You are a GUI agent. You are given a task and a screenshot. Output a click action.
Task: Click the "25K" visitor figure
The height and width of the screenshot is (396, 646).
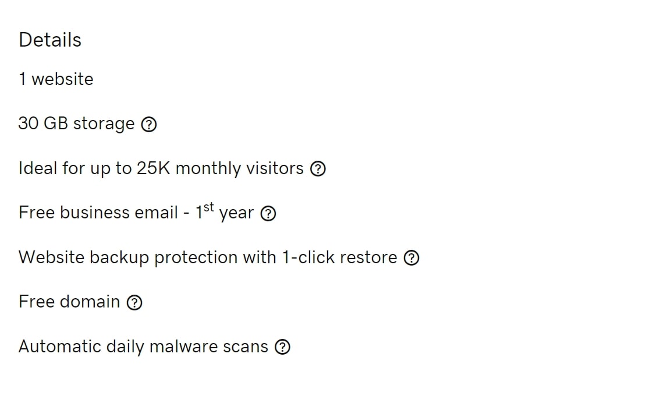153,168
